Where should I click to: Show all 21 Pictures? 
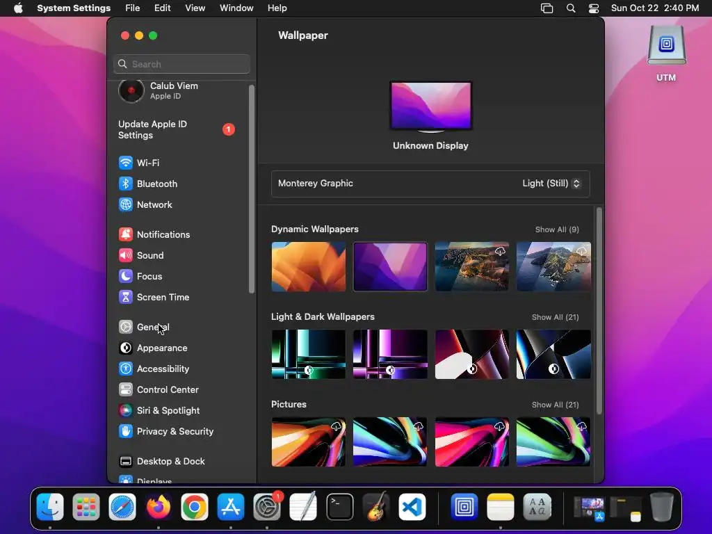555,405
